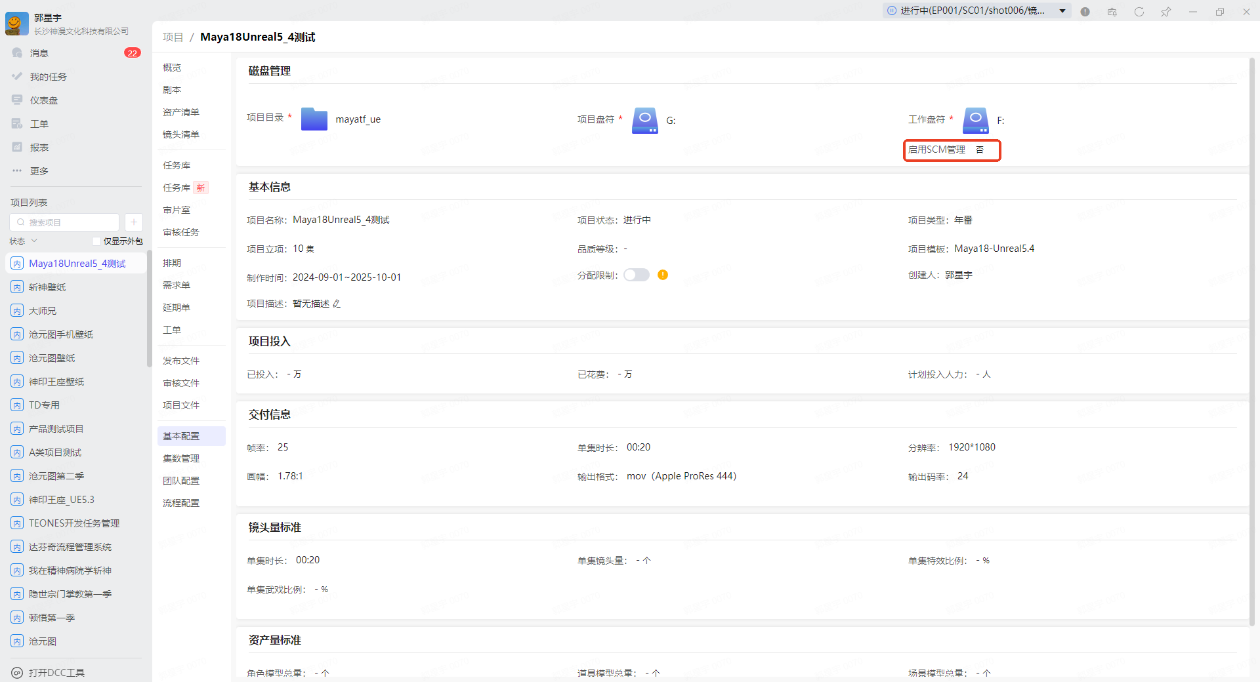Select project Maya18Unreal5_4测试 in list
Screen dimensions: 1260x682
point(76,264)
